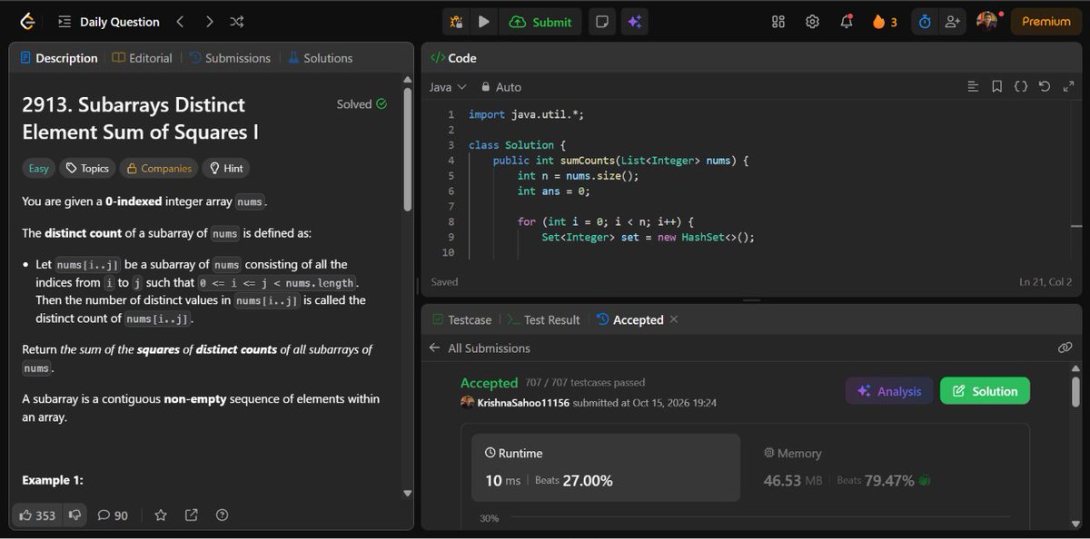This screenshot has height=539, width=1090.
Task: Star the problem as favorite
Action: 161,515
